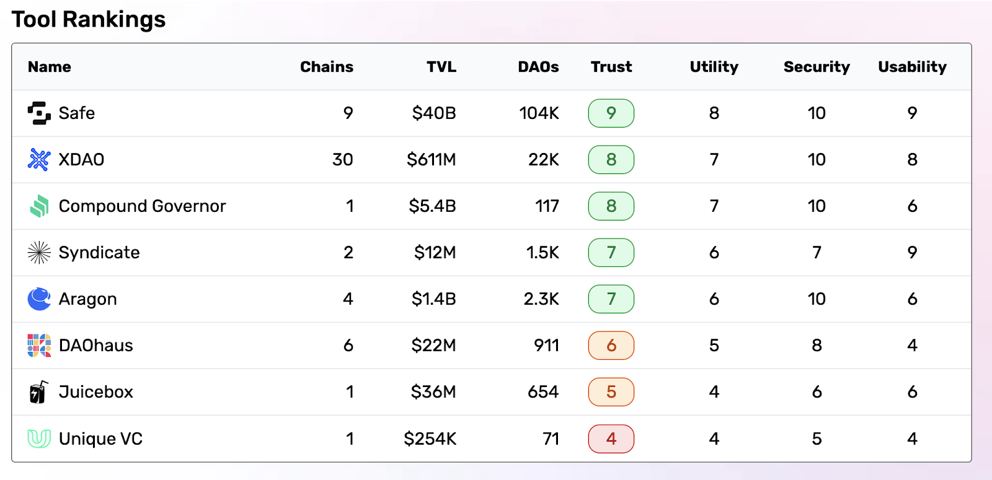Open the Compound Governor name link
Viewport: 992px width, 480px height.
click(x=142, y=206)
